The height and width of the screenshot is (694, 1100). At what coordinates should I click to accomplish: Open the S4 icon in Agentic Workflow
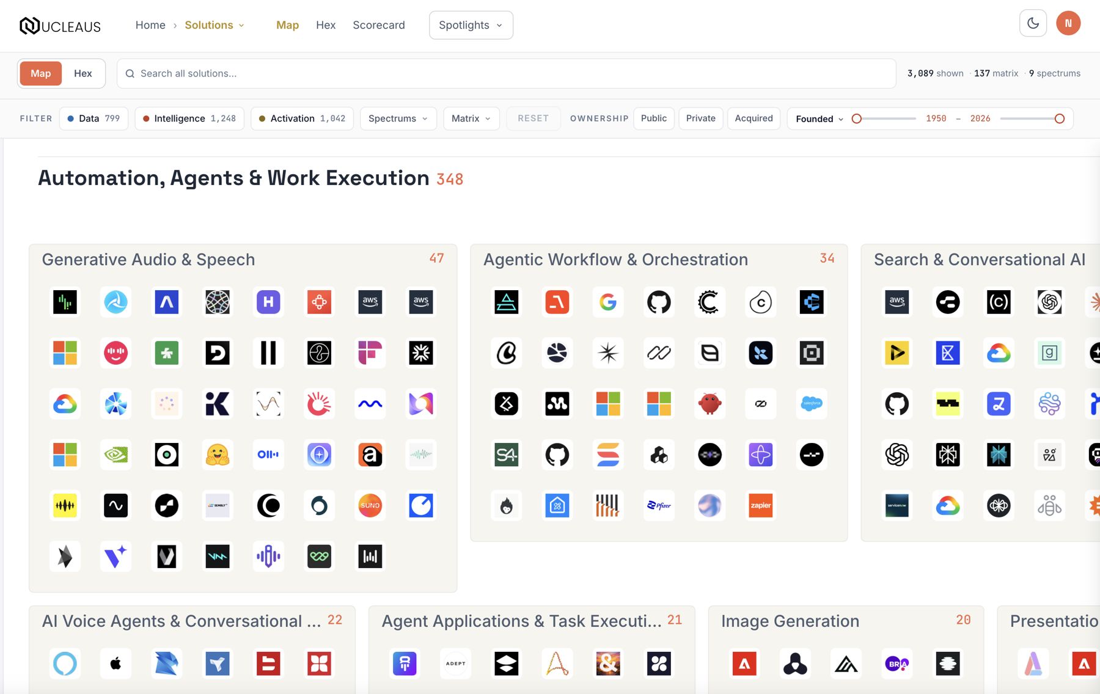[x=507, y=455]
